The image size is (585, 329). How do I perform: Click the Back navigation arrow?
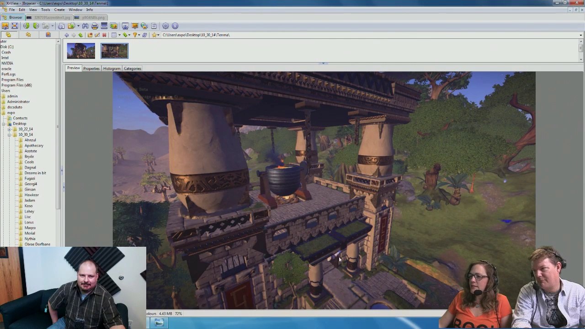tap(67, 35)
